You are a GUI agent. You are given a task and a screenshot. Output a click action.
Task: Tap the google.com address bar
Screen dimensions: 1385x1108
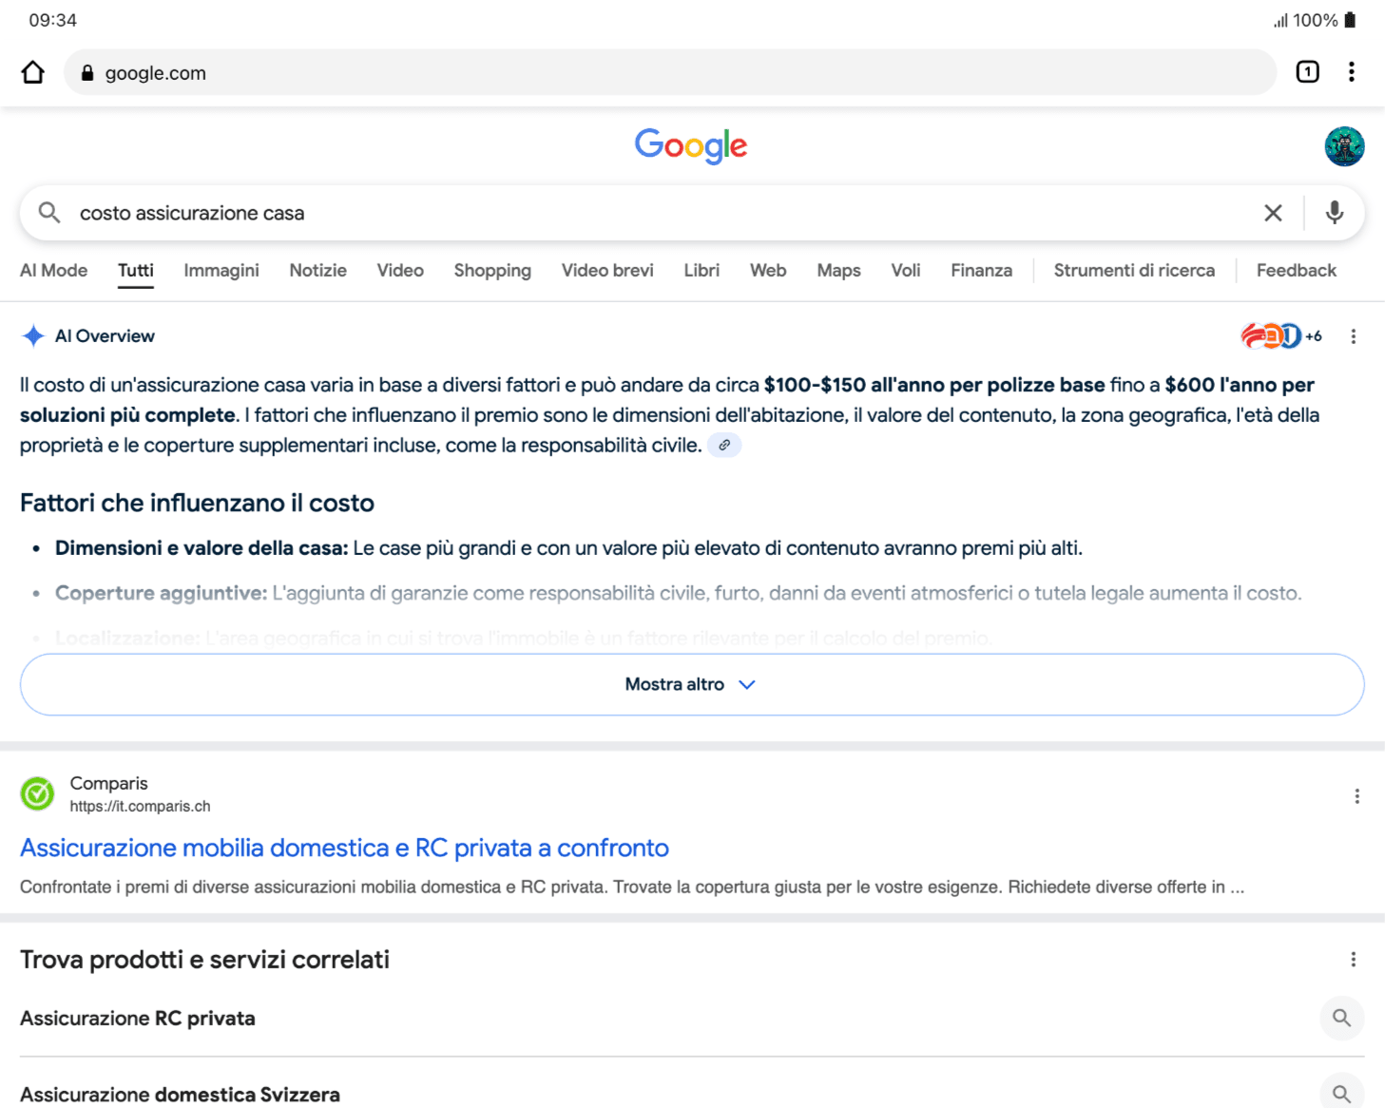coord(665,73)
